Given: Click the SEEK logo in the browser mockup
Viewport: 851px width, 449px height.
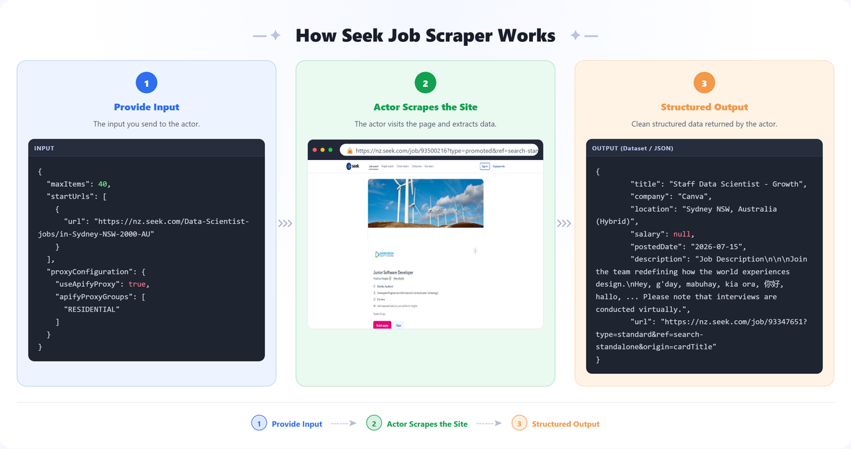Looking at the screenshot, I should click(x=353, y=166).
